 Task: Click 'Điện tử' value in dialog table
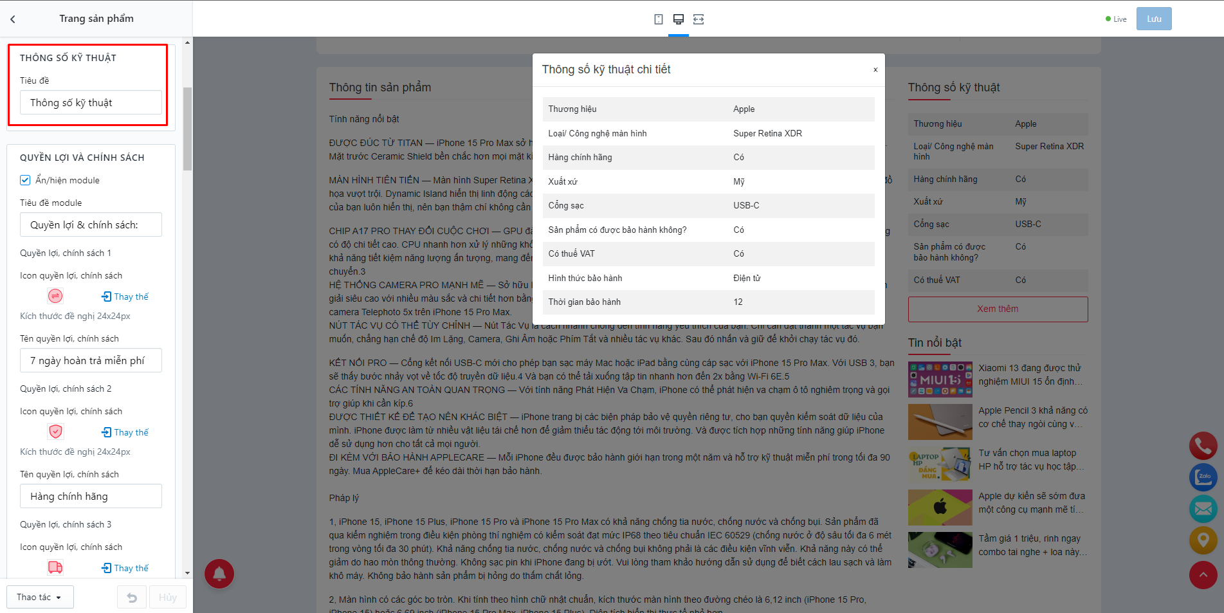point(747,279)
